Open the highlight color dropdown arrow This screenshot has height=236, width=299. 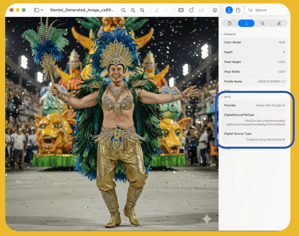[x=166, y=10]
